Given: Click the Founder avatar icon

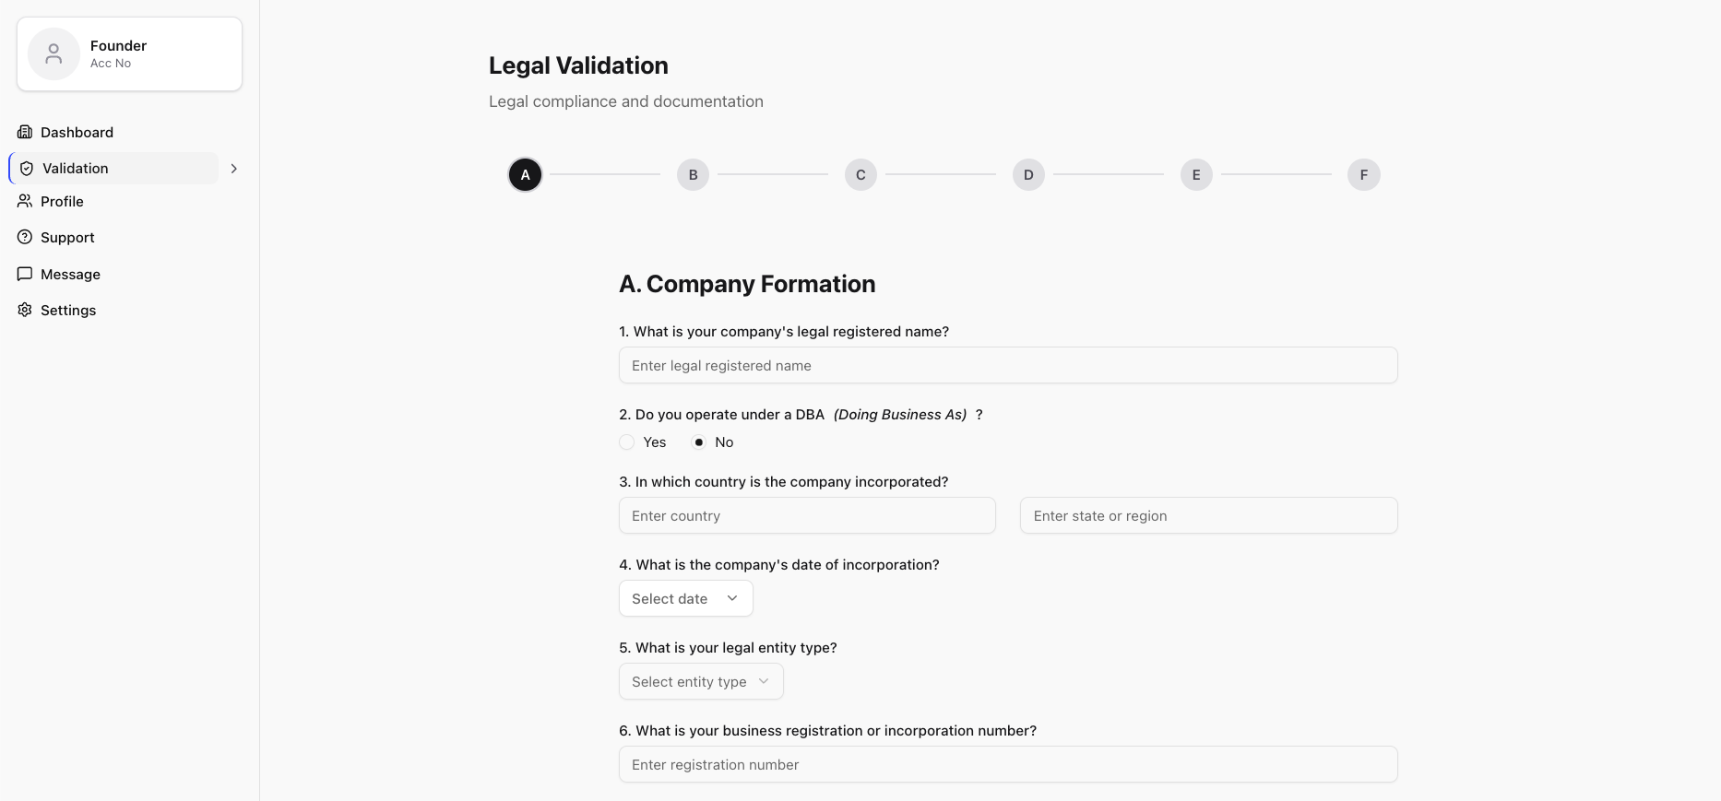Looking at the screenshot, I should [x=53, y=53].
